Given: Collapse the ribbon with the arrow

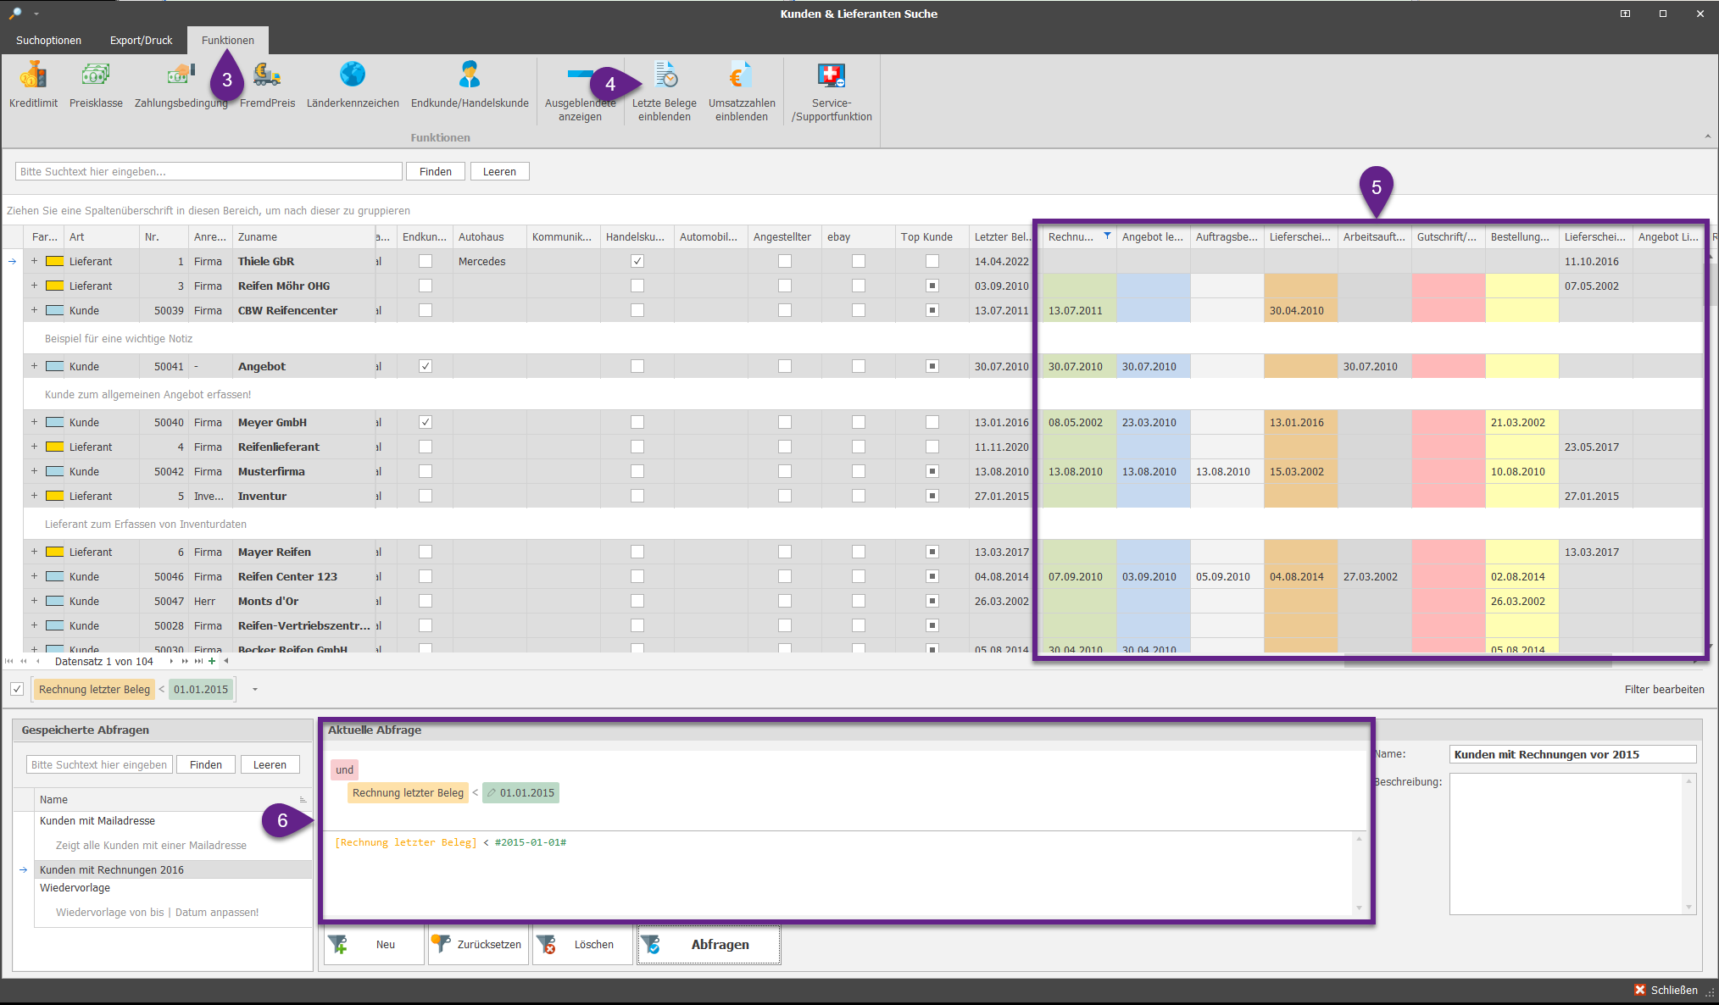Looking at the screenshot, I should (1707, 136).
